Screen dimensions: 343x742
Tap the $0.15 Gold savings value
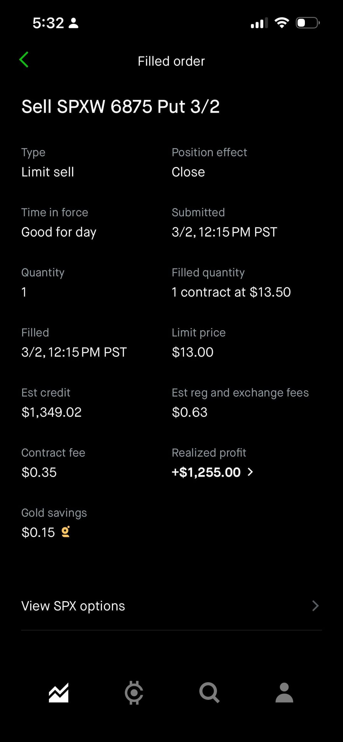(38, 532)
